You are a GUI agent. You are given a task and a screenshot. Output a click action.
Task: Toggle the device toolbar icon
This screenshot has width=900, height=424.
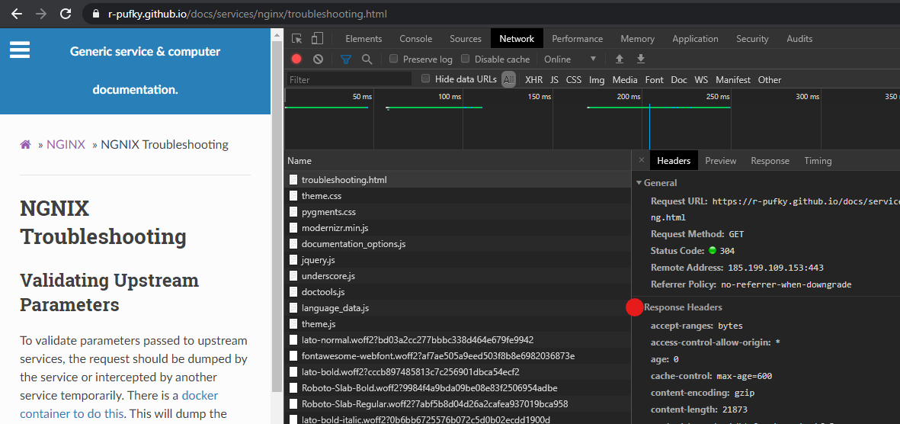tap(317, 39)
